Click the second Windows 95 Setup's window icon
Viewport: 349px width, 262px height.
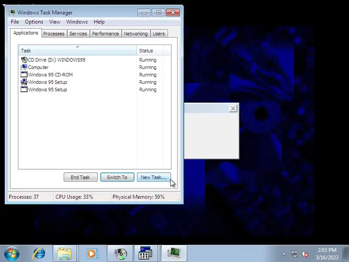(24, 89)
